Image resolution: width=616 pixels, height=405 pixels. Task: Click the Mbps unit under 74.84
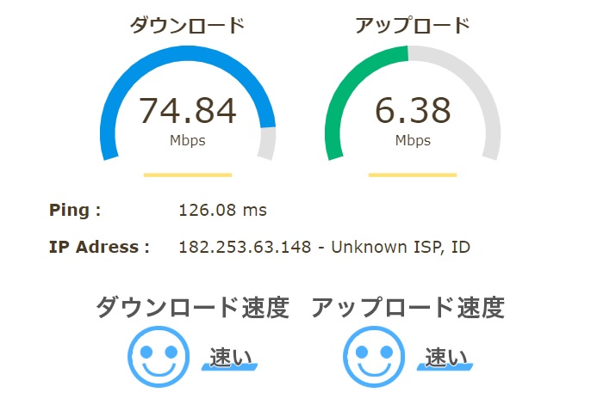coord(188,140)
